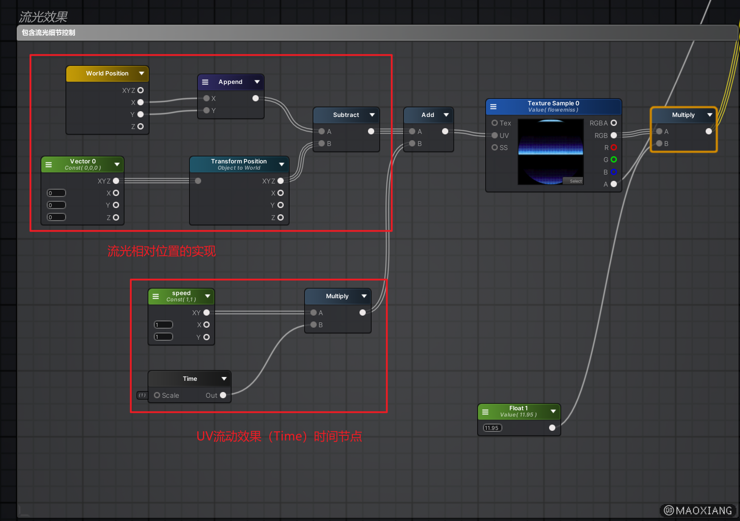
Task: Click the Float 1 node menu icon
Action: tap(485, 412)
